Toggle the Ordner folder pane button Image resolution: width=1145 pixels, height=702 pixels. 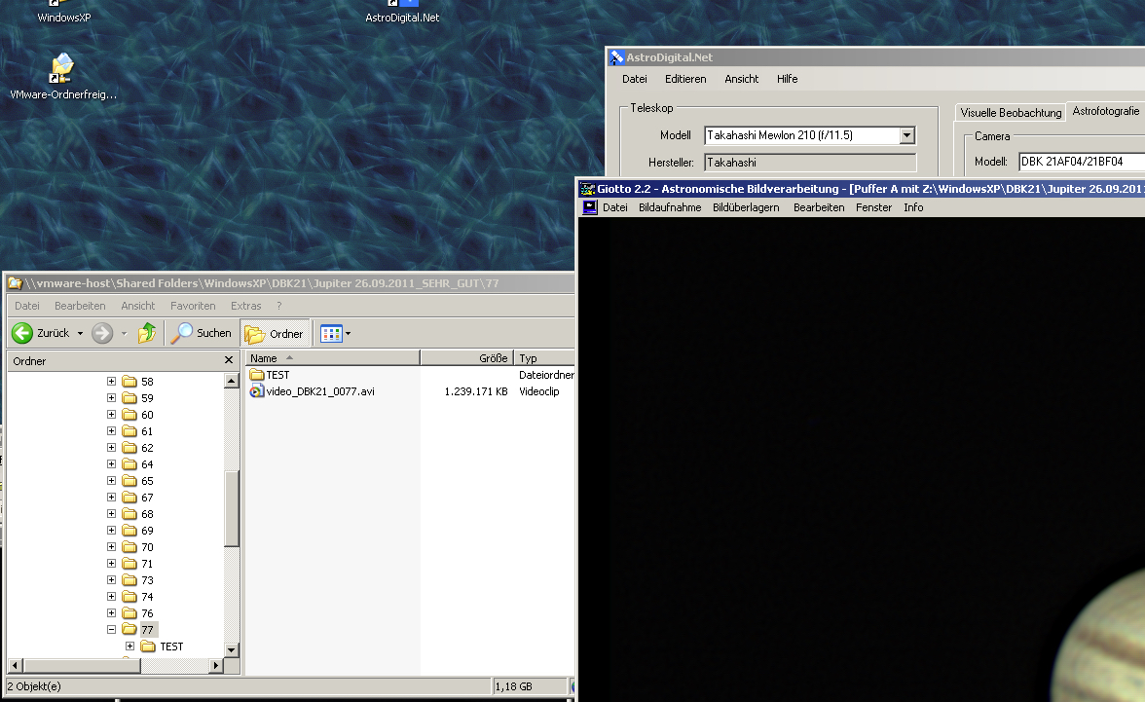click(x=275, y=334)
